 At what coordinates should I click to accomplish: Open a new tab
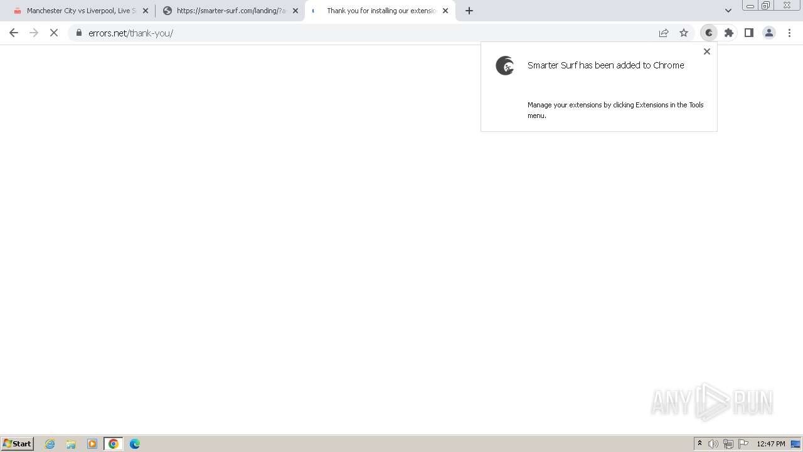tap(469, 11)
